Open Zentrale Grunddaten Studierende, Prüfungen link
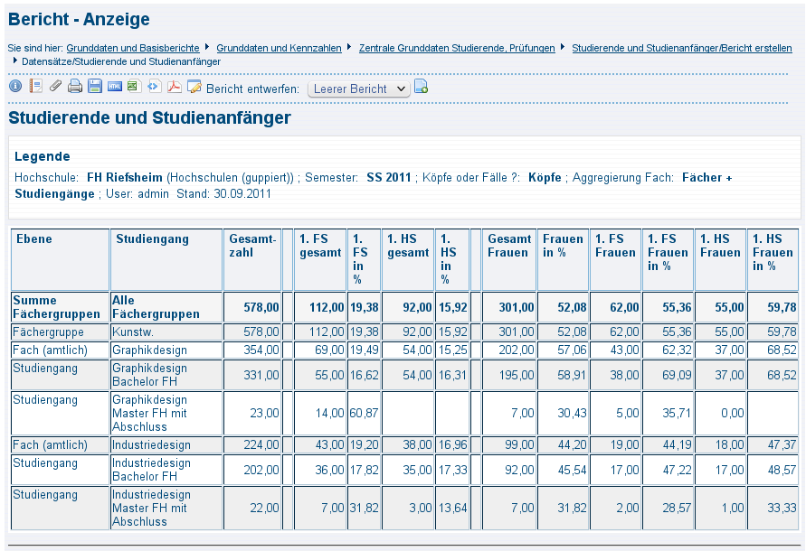806x551 pixels. (x=457, y=48)
